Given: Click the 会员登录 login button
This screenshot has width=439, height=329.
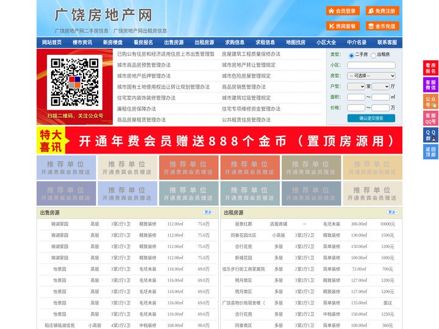Looking at the screenshot, I should click(x=343, y=11).
